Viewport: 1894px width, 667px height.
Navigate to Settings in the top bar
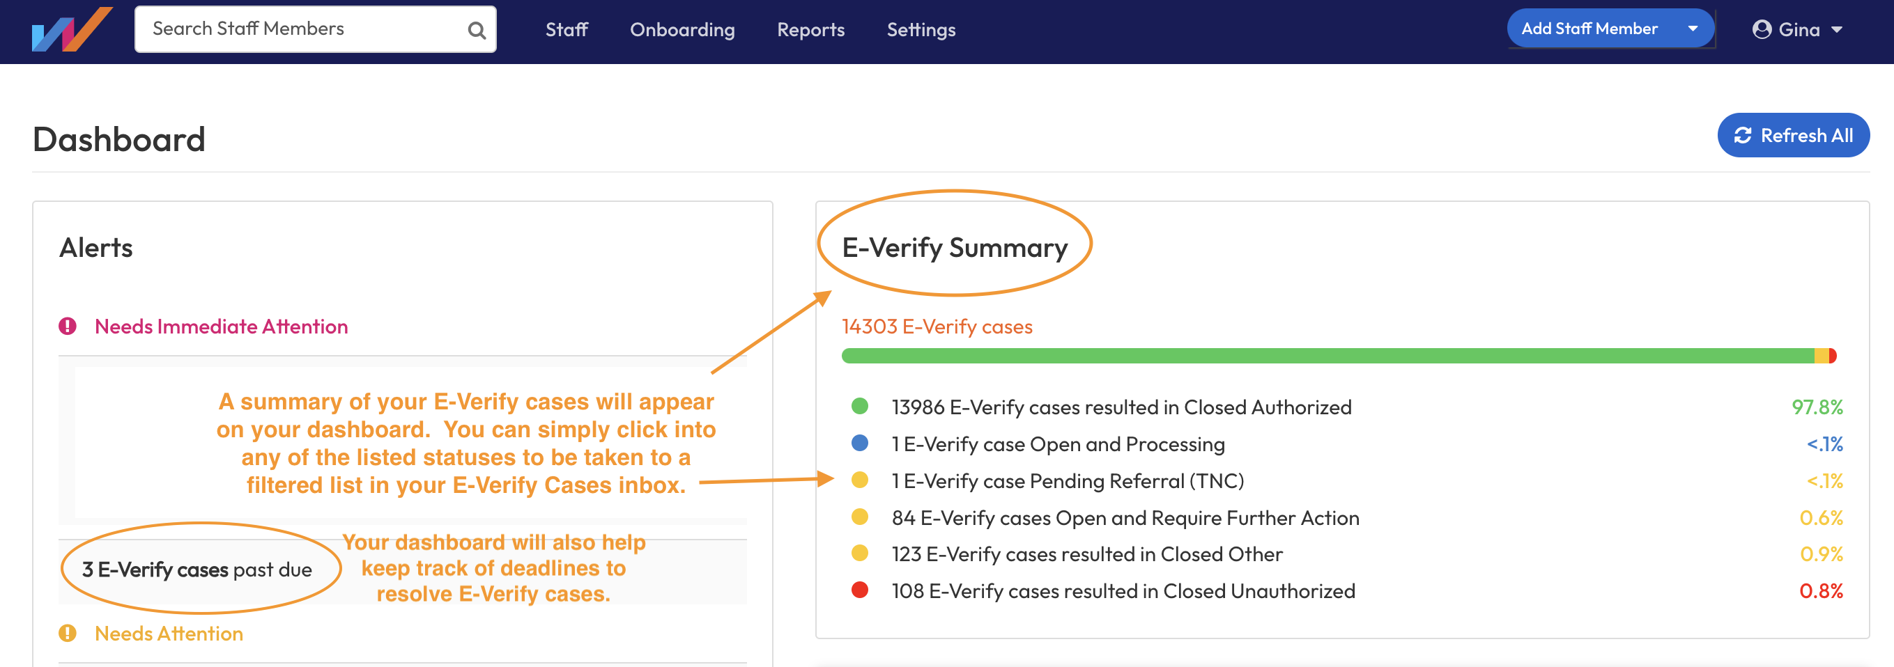(x=921, y=29)
